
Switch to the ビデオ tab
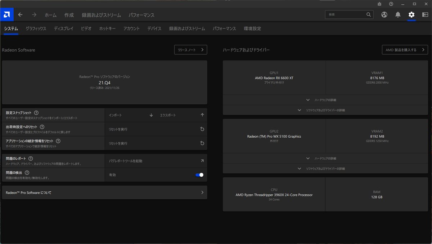(86, 28)
